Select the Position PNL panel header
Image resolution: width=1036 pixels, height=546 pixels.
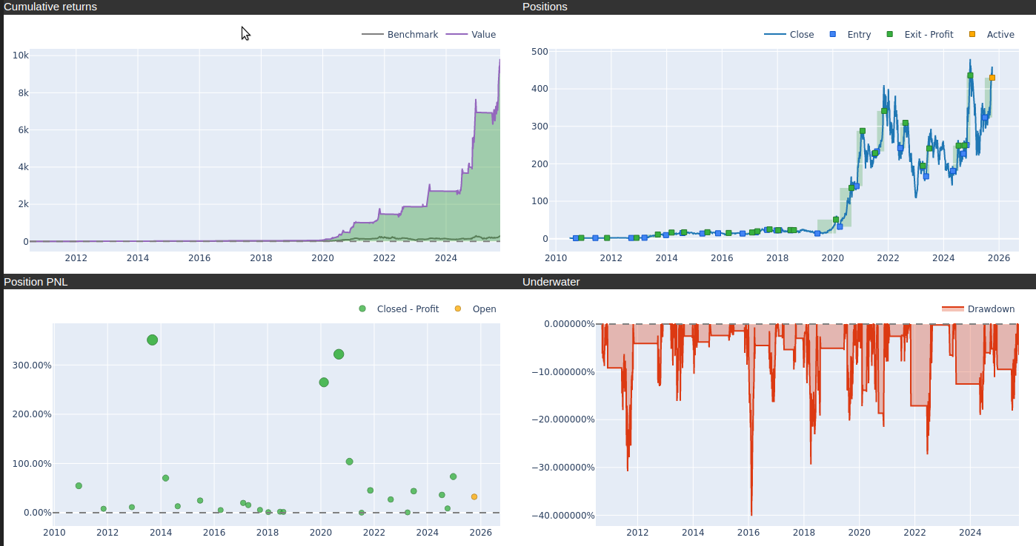click(x=36, y=282)
